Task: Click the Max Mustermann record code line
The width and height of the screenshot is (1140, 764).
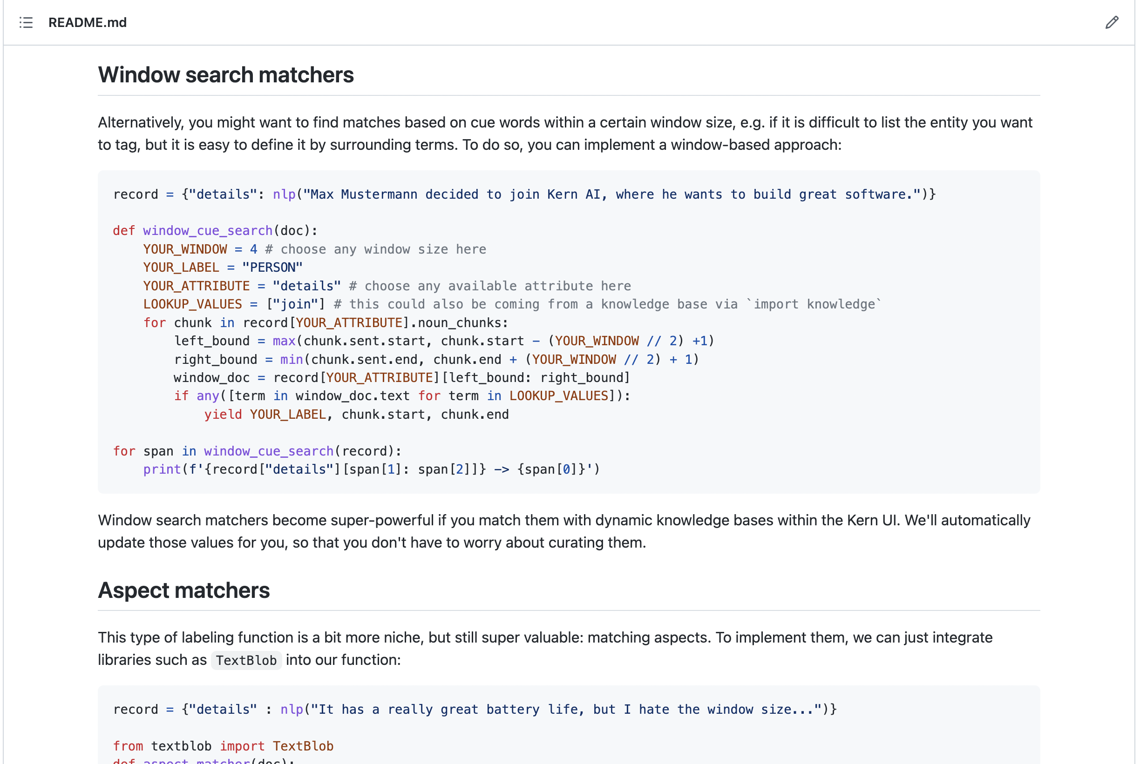Action: pos(524,194)
